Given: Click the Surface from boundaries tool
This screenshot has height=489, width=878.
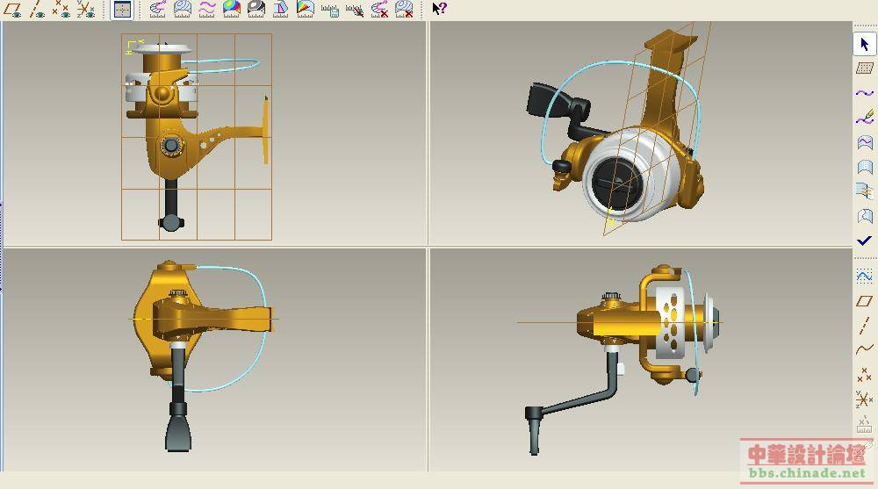Looking at the screenshot, I should tap(865, 142).
